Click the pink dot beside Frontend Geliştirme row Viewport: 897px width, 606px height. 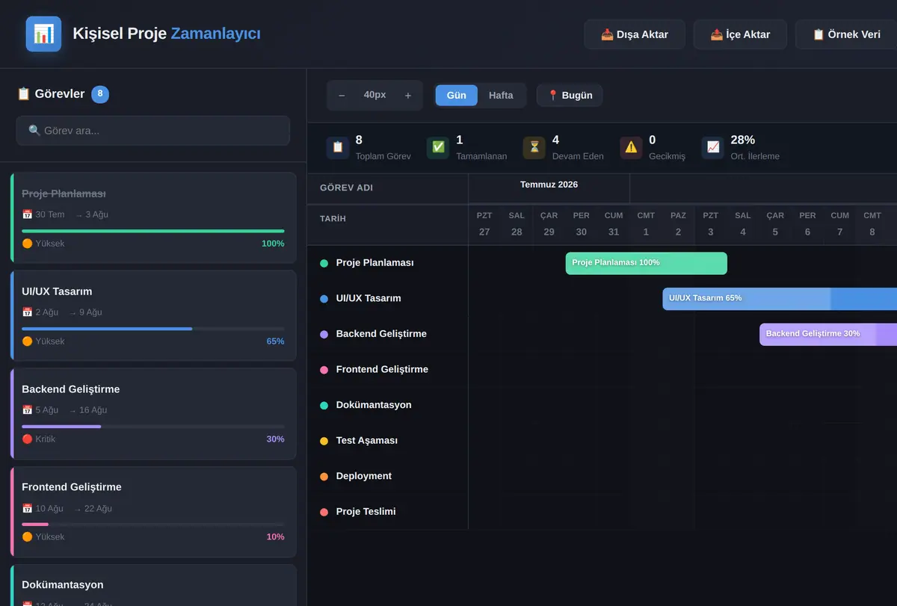click(324, 370)
